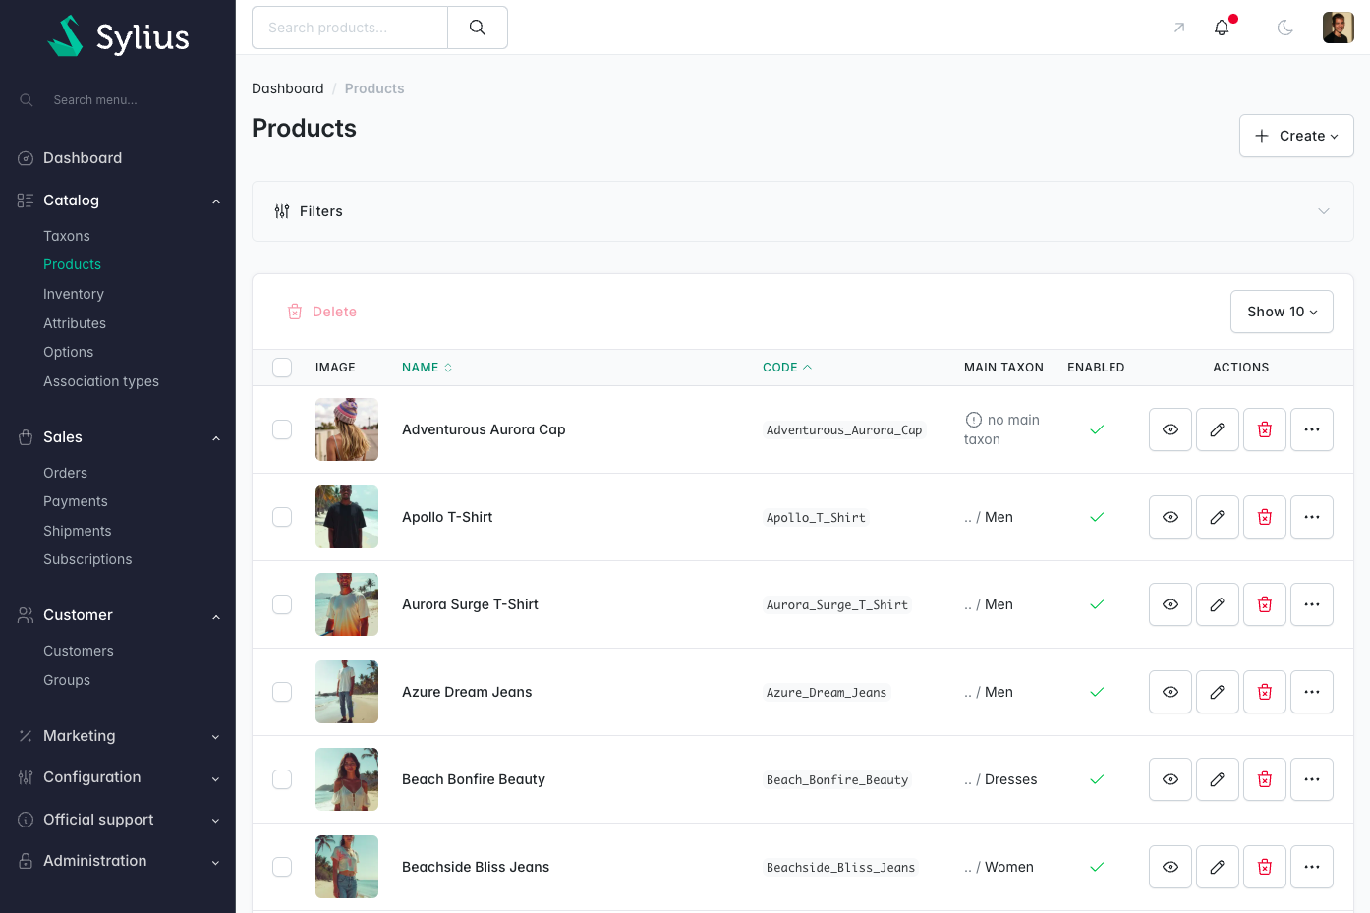View Adventurous Aurora Cap via eye icon
This screenshot has width=1370, height=913.
click(1170, 429)
